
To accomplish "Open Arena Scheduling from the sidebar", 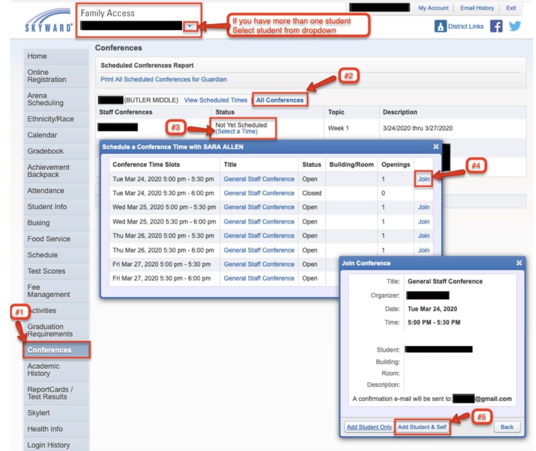I will pos(56,99).
